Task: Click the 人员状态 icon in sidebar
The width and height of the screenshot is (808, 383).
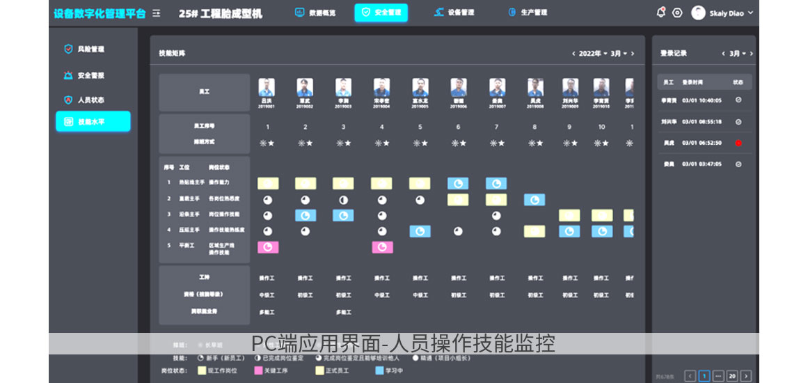Action: (x=68, y=100)
